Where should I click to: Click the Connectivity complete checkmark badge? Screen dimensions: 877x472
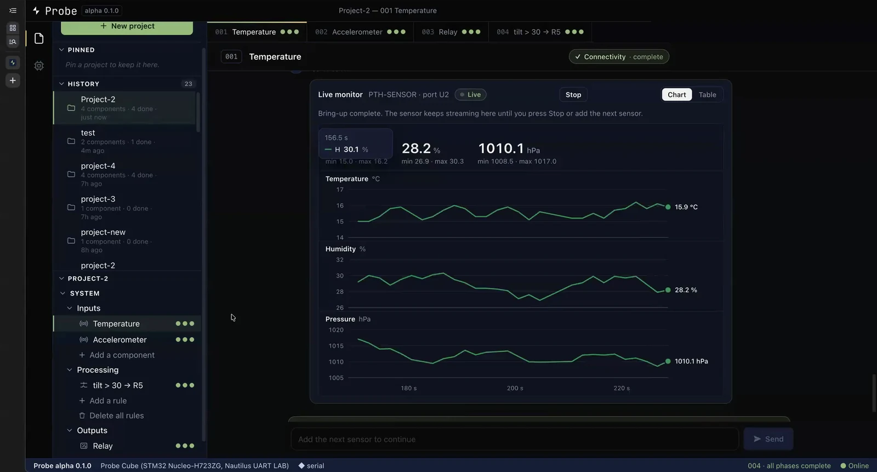619,56
